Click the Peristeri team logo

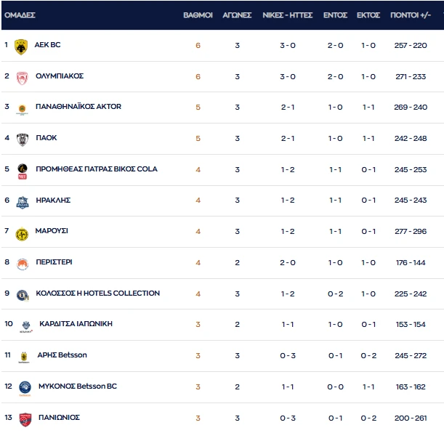(x=22, y=263)
